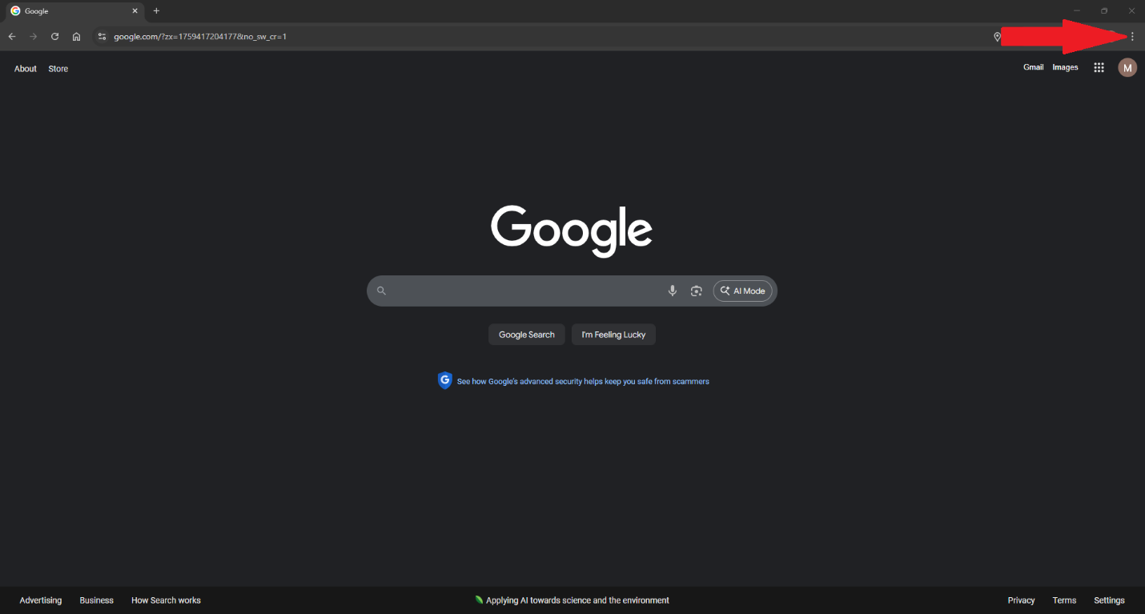Click the Google logo
This screenshot has height=614, width=1145.
[572, 231]
